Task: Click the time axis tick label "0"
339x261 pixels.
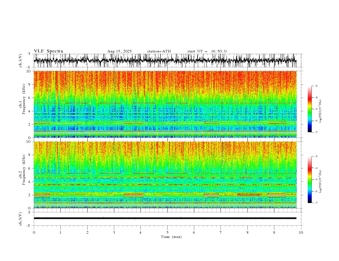Action: (x=34, y=232)
